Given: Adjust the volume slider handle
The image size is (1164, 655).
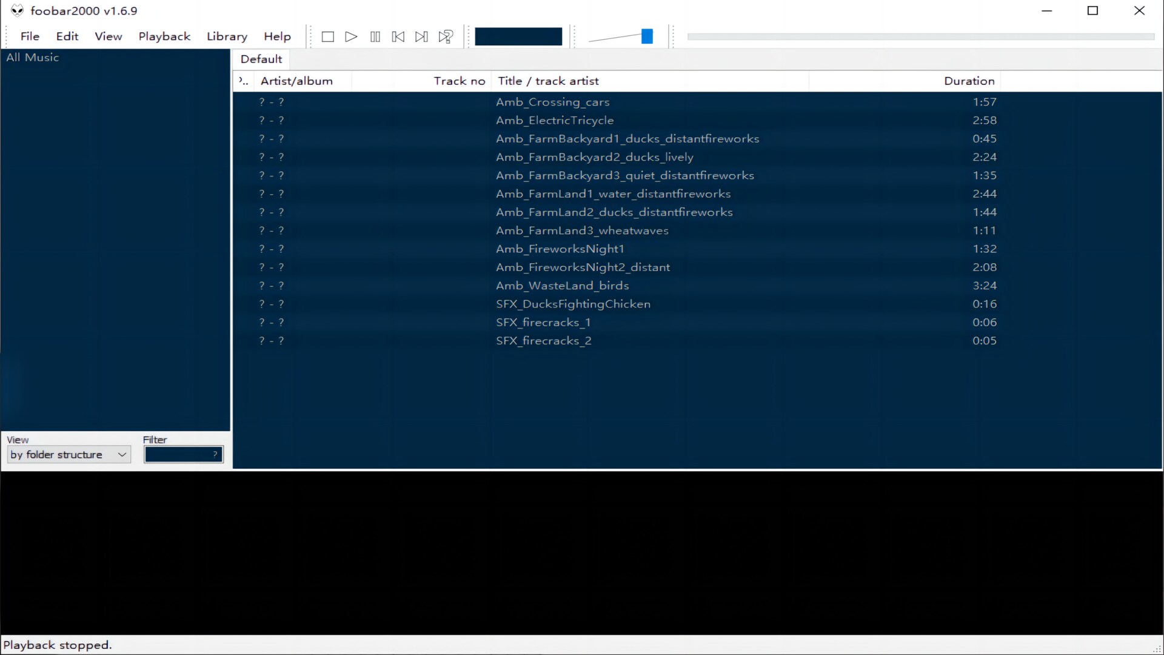Looking at the screenshot, I should point(647,36).
